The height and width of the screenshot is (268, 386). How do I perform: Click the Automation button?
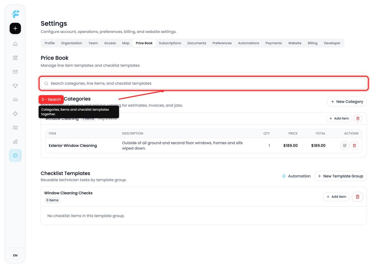click(296, 176)
